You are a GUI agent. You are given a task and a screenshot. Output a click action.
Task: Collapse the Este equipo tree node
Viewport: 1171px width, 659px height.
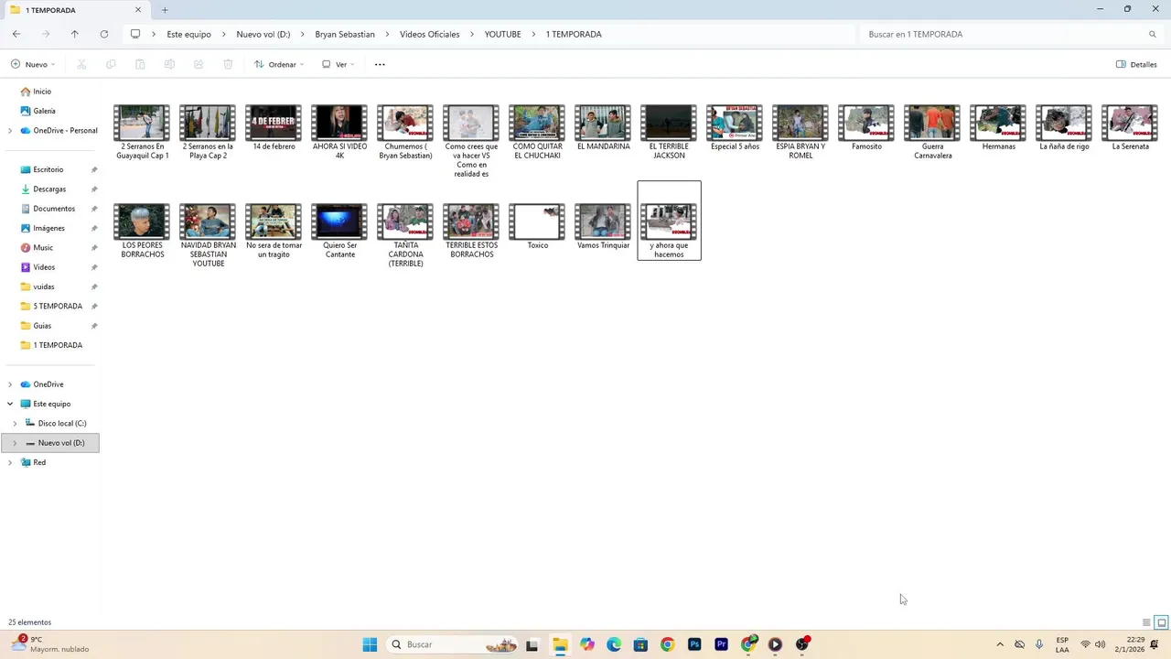click(10, 404)
